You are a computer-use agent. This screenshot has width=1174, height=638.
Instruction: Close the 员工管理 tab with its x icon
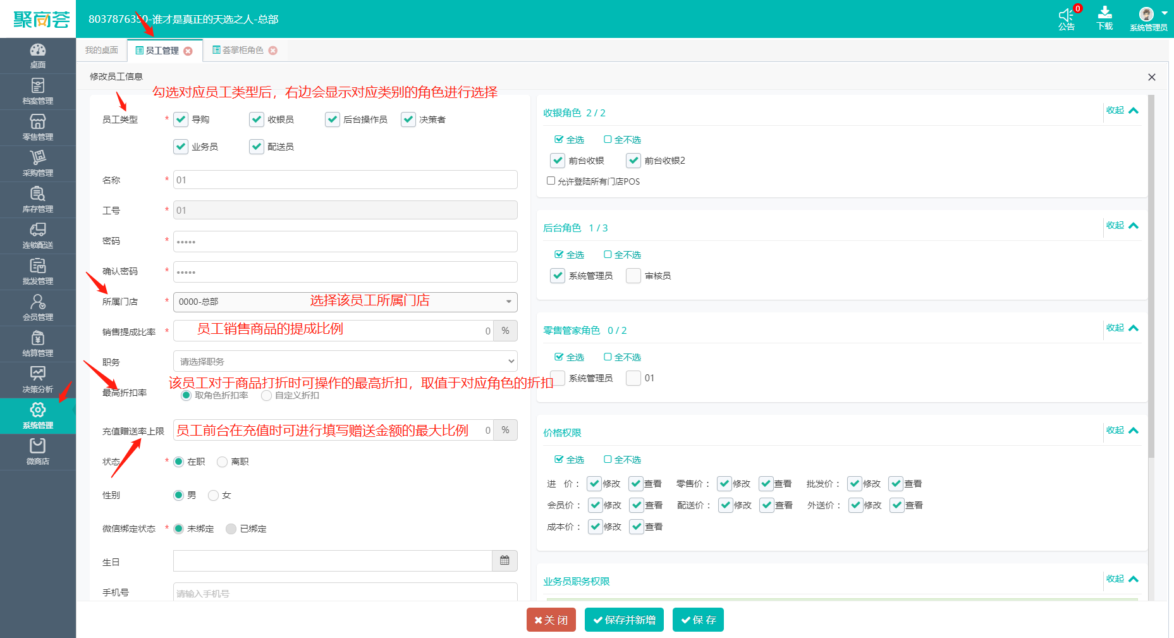pos(188,51)
